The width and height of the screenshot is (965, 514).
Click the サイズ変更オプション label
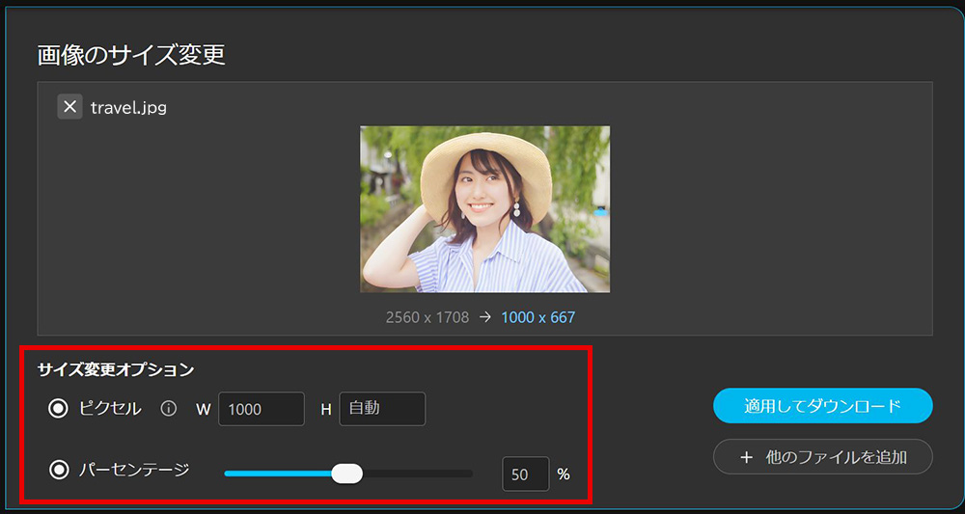coord(116,369)
